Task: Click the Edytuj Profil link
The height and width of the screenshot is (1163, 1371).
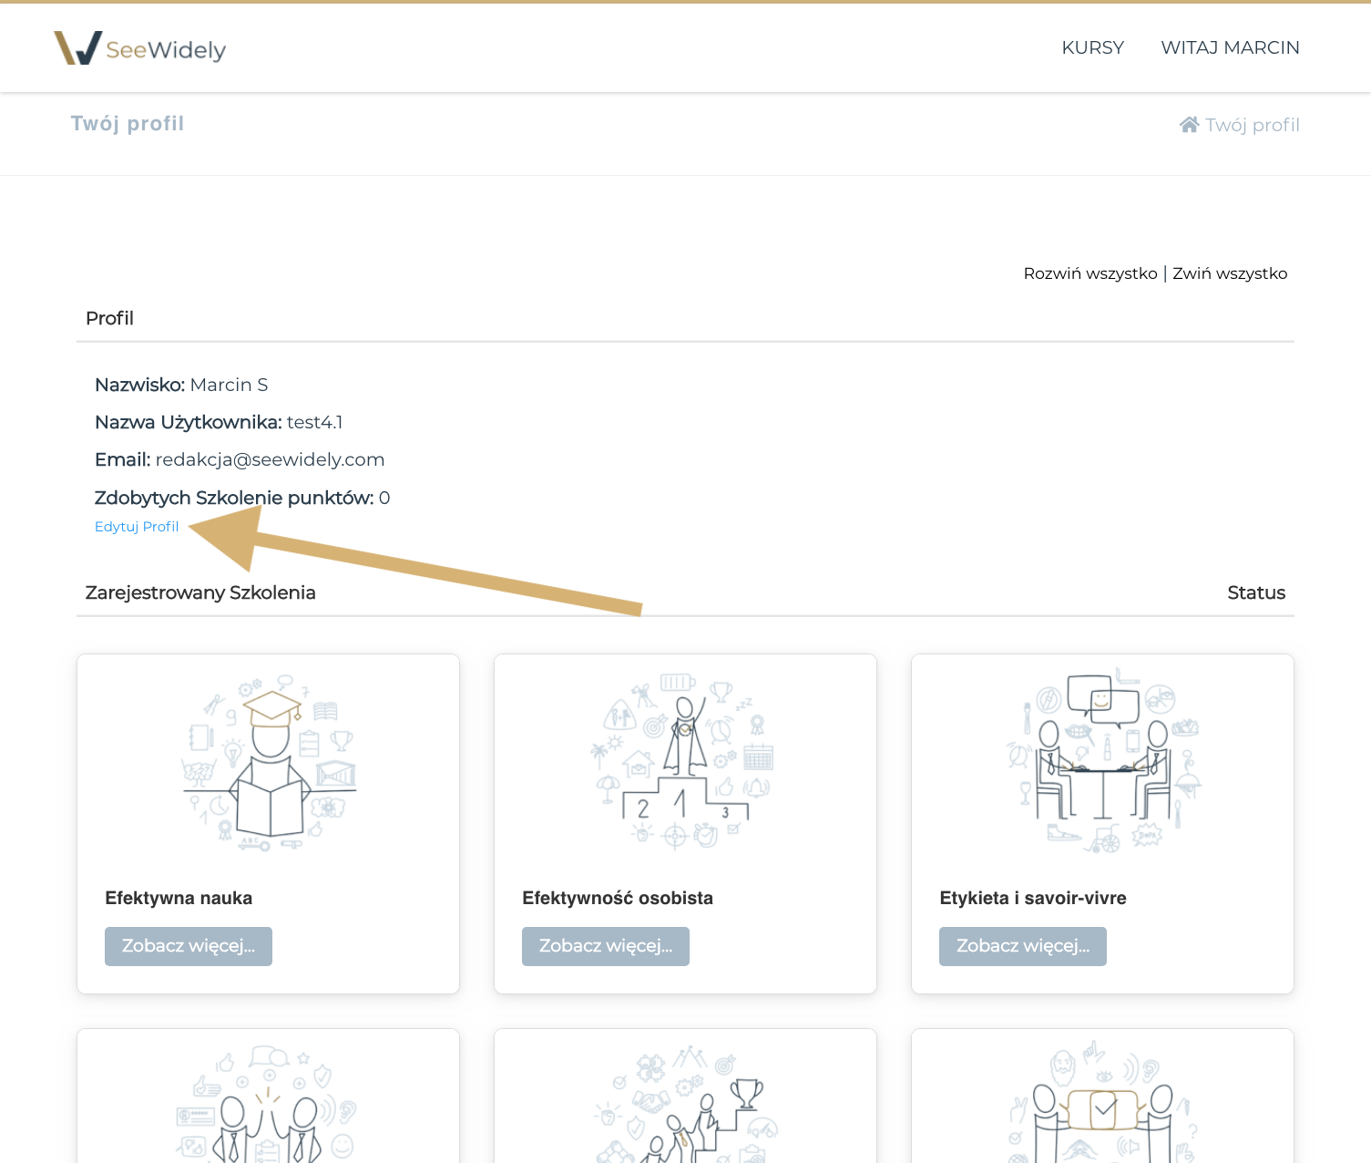Action: (137, 527)
